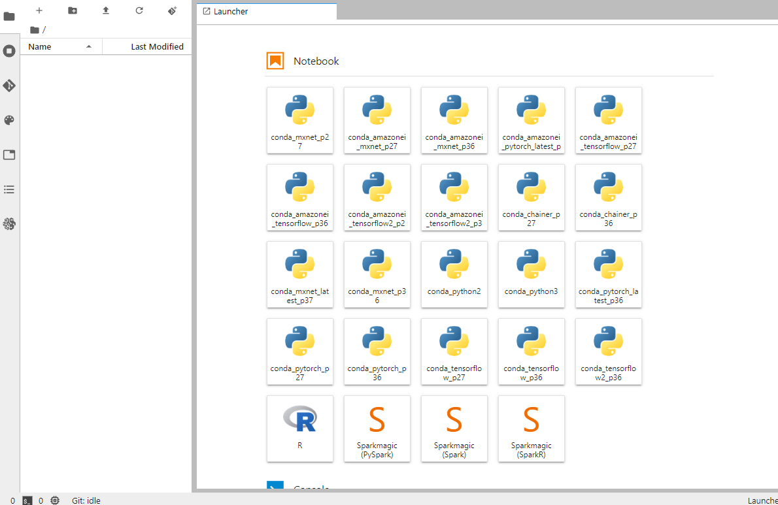Launch conda_mxnet_latest_p37 notebook
The height and width of the screenshot is (505, 778).
299,274
